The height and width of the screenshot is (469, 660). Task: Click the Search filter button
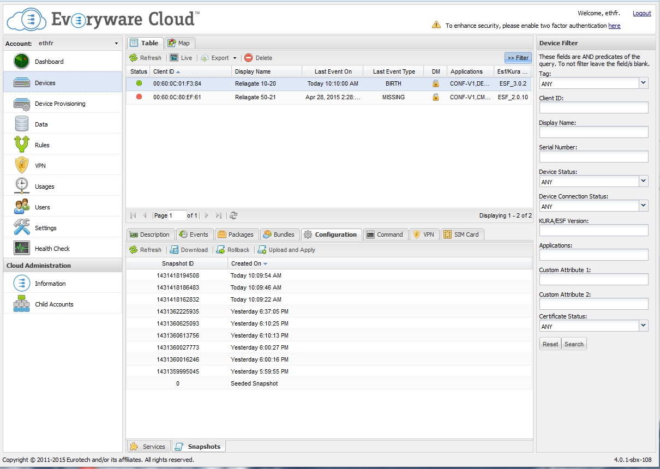[574, 344]
